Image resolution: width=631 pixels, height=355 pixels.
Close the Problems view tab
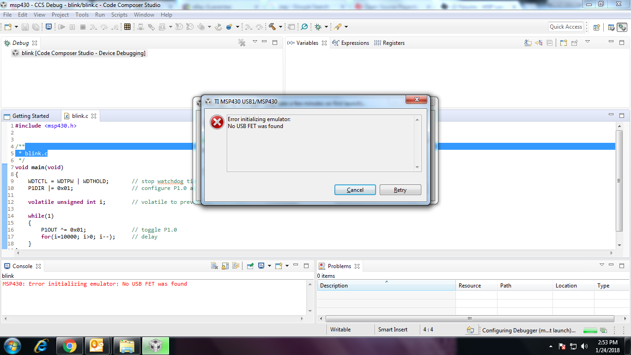pos(357,266)
